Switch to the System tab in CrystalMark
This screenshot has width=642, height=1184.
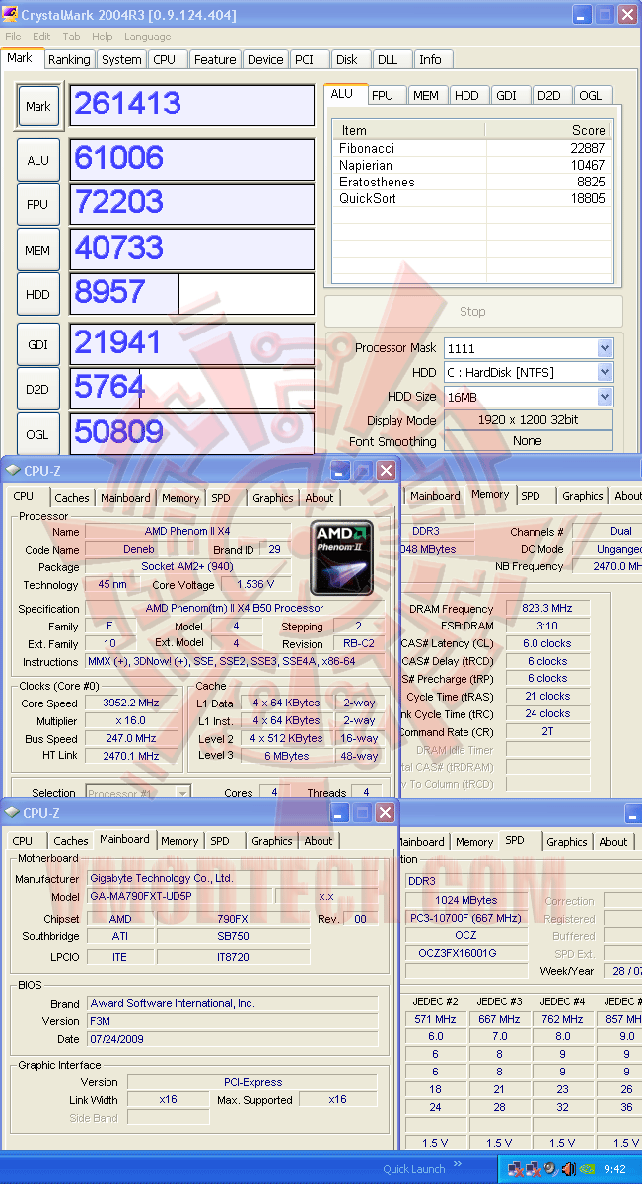click(x=121, y=59)
